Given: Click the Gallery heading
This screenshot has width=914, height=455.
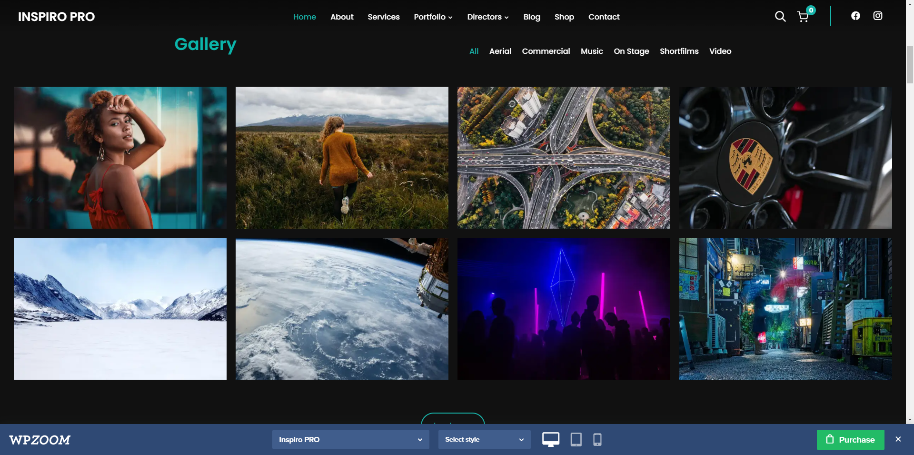Looking at the screenshot, I should [205, 44].
